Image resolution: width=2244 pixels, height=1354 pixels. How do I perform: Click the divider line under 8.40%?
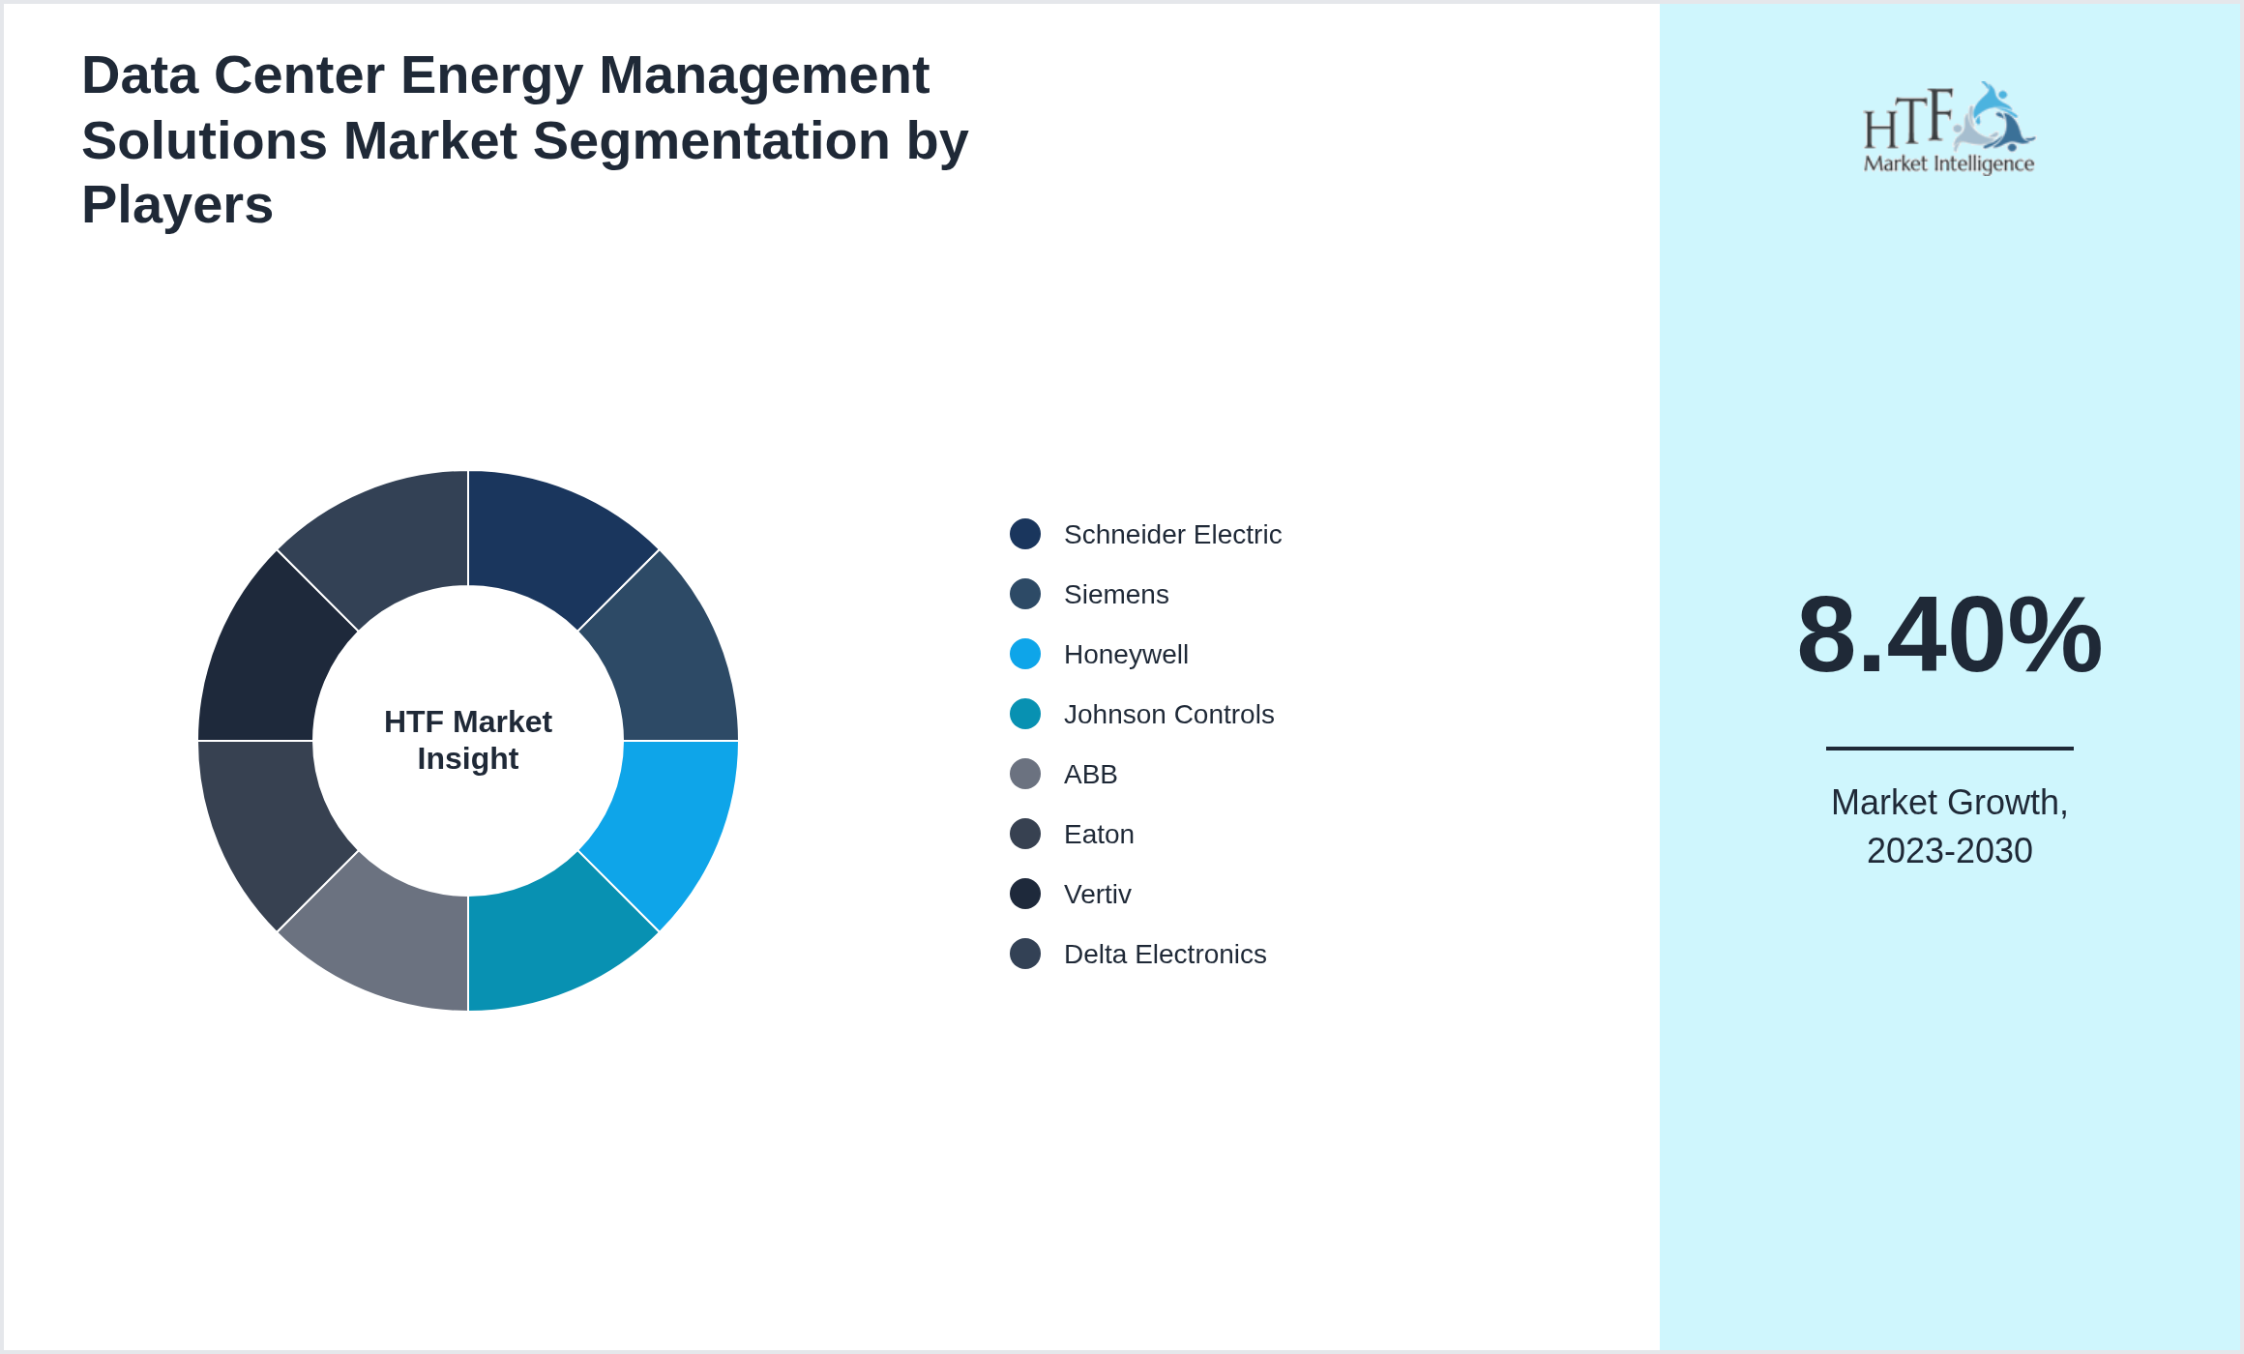point(1951,750)
